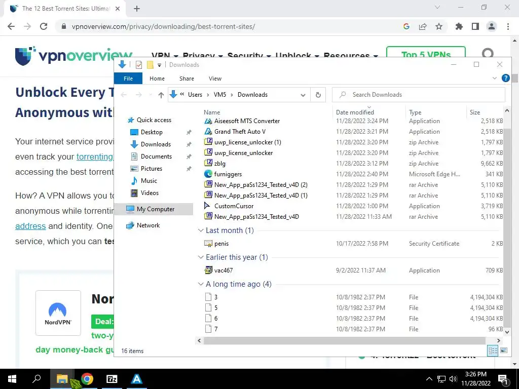Select Network in the navigation pane
Screen dimensions: 519x389
[148, 225]
